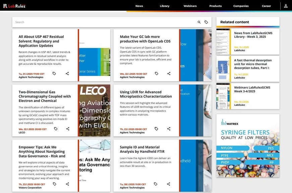Viewport: 292px width, 193px height.
Task: Open tag filter icon in search bar
Action: [x=206, y=22]
